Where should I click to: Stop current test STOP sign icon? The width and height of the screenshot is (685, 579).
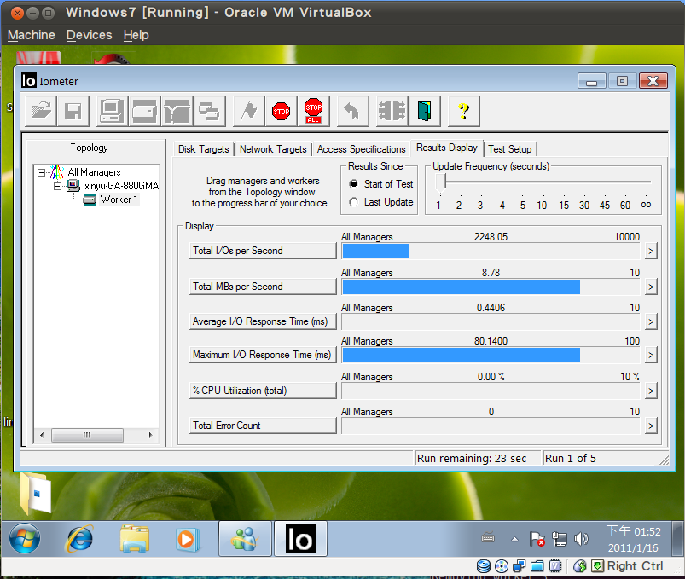coord(281,111)
